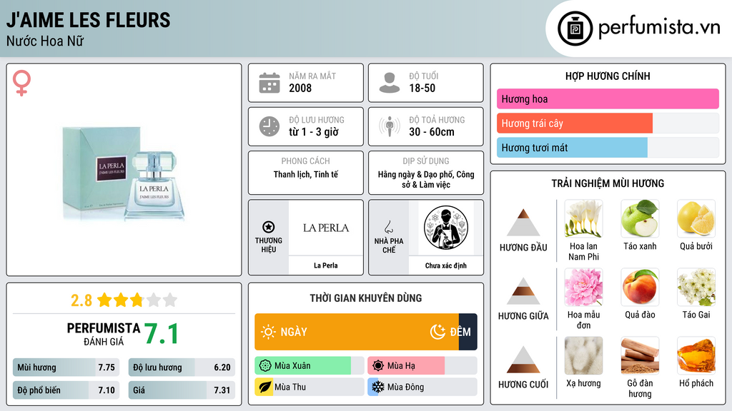732x411 pixels.
Task: Click the Dịp sử dụng occasion text
Action: (426, 179)
